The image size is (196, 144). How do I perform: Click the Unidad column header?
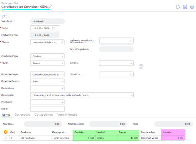click(x=100, y=132)
